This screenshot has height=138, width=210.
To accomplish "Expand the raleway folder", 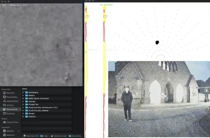I will coord(23,102).
